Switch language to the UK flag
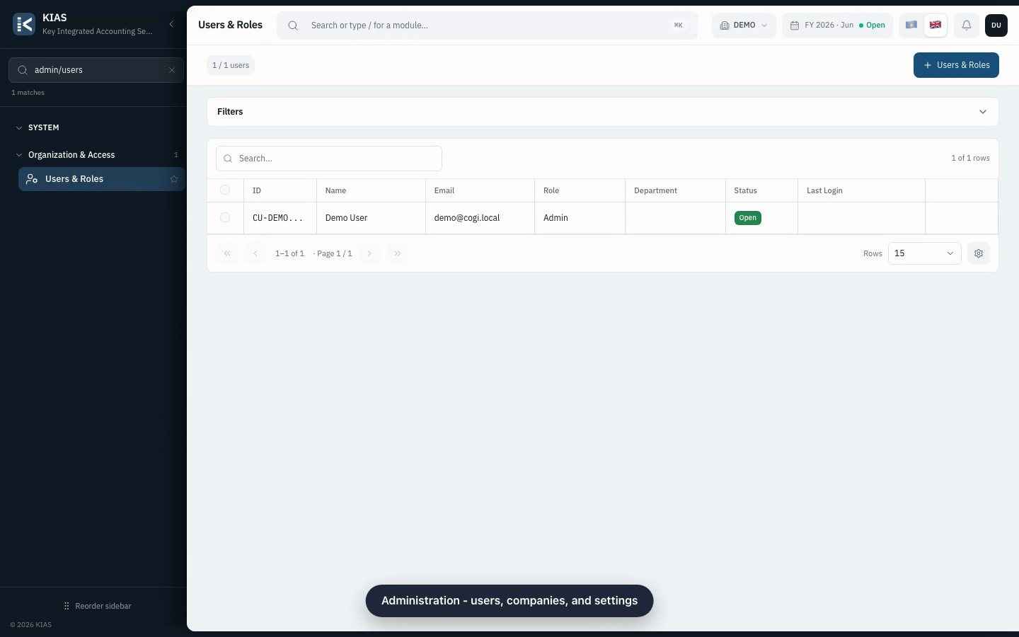This screenshot has height=637, width=1019. [x=935, y=25]
